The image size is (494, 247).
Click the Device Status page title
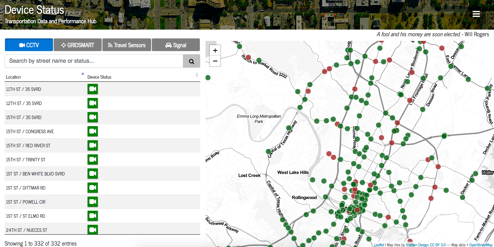click(x=34, y=10)
